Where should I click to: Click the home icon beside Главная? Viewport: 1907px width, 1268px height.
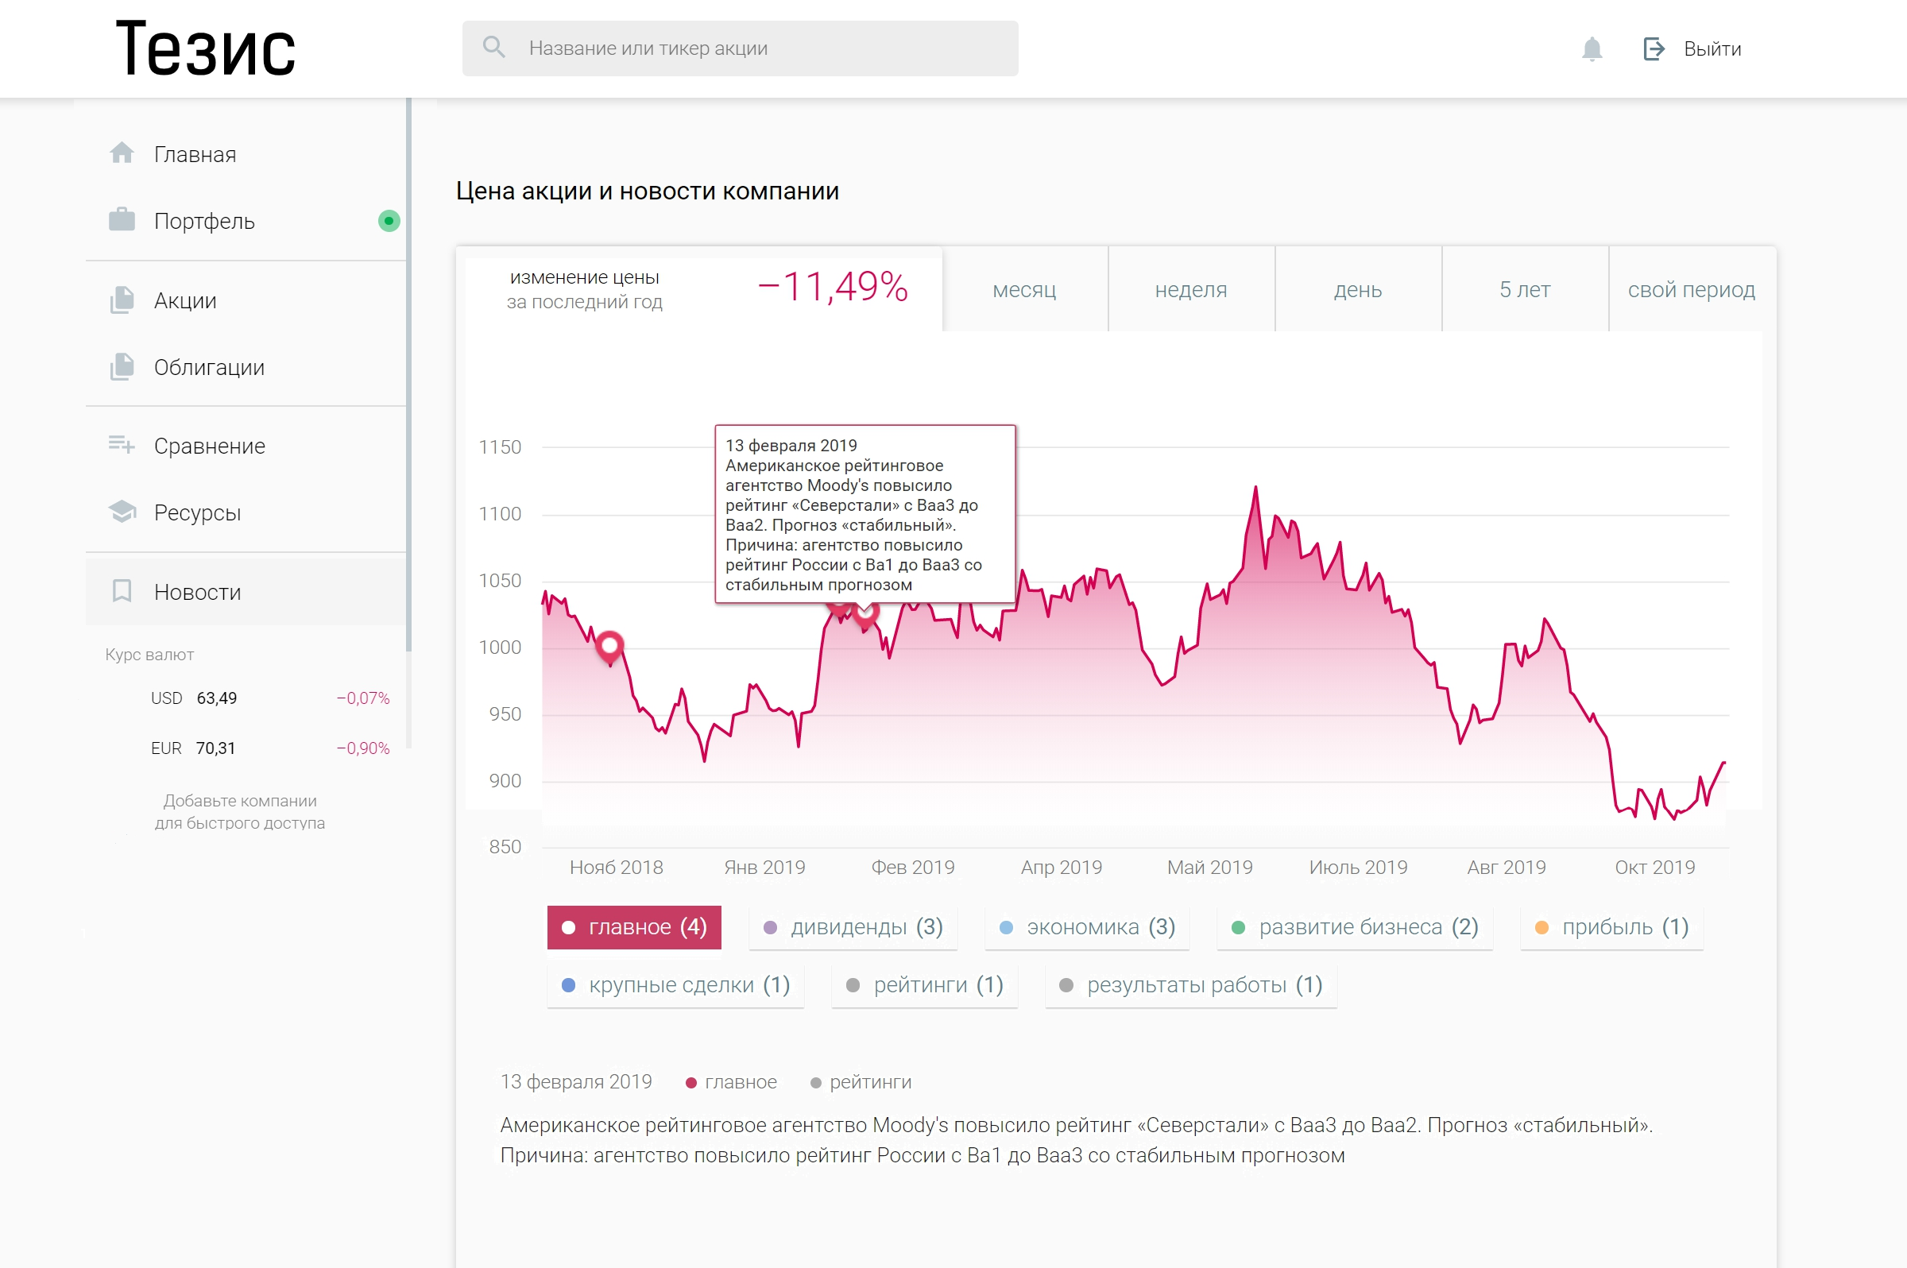coord(122,153)
